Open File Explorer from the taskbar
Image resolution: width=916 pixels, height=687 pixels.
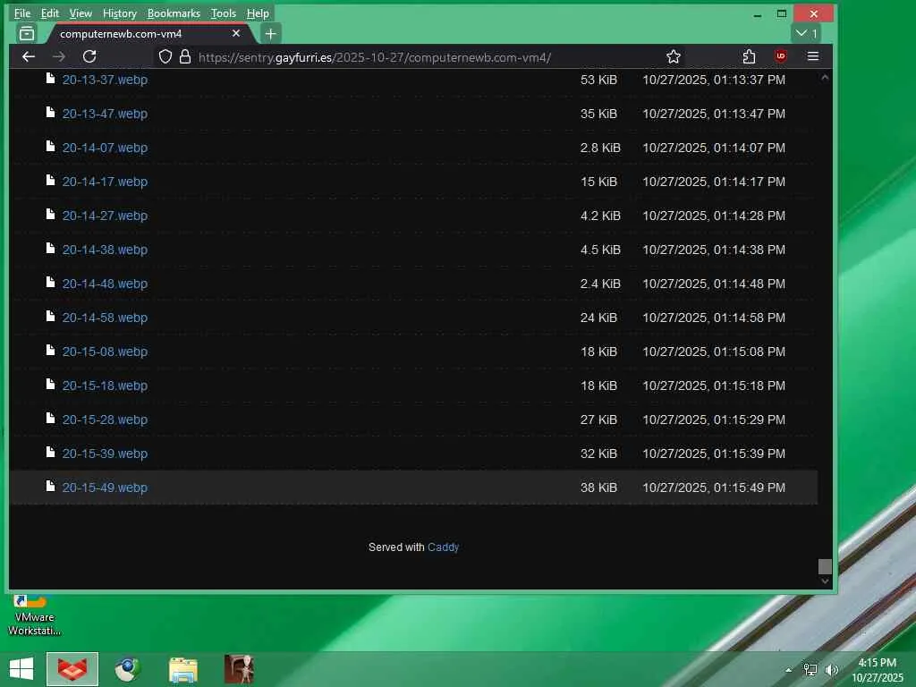tap(182, 669)
